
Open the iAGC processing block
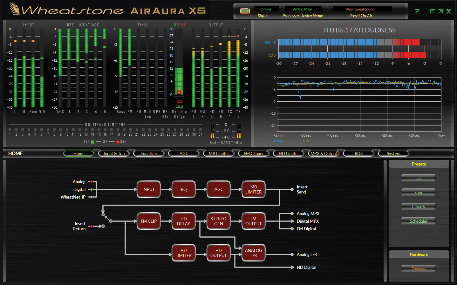pos(219,189)
